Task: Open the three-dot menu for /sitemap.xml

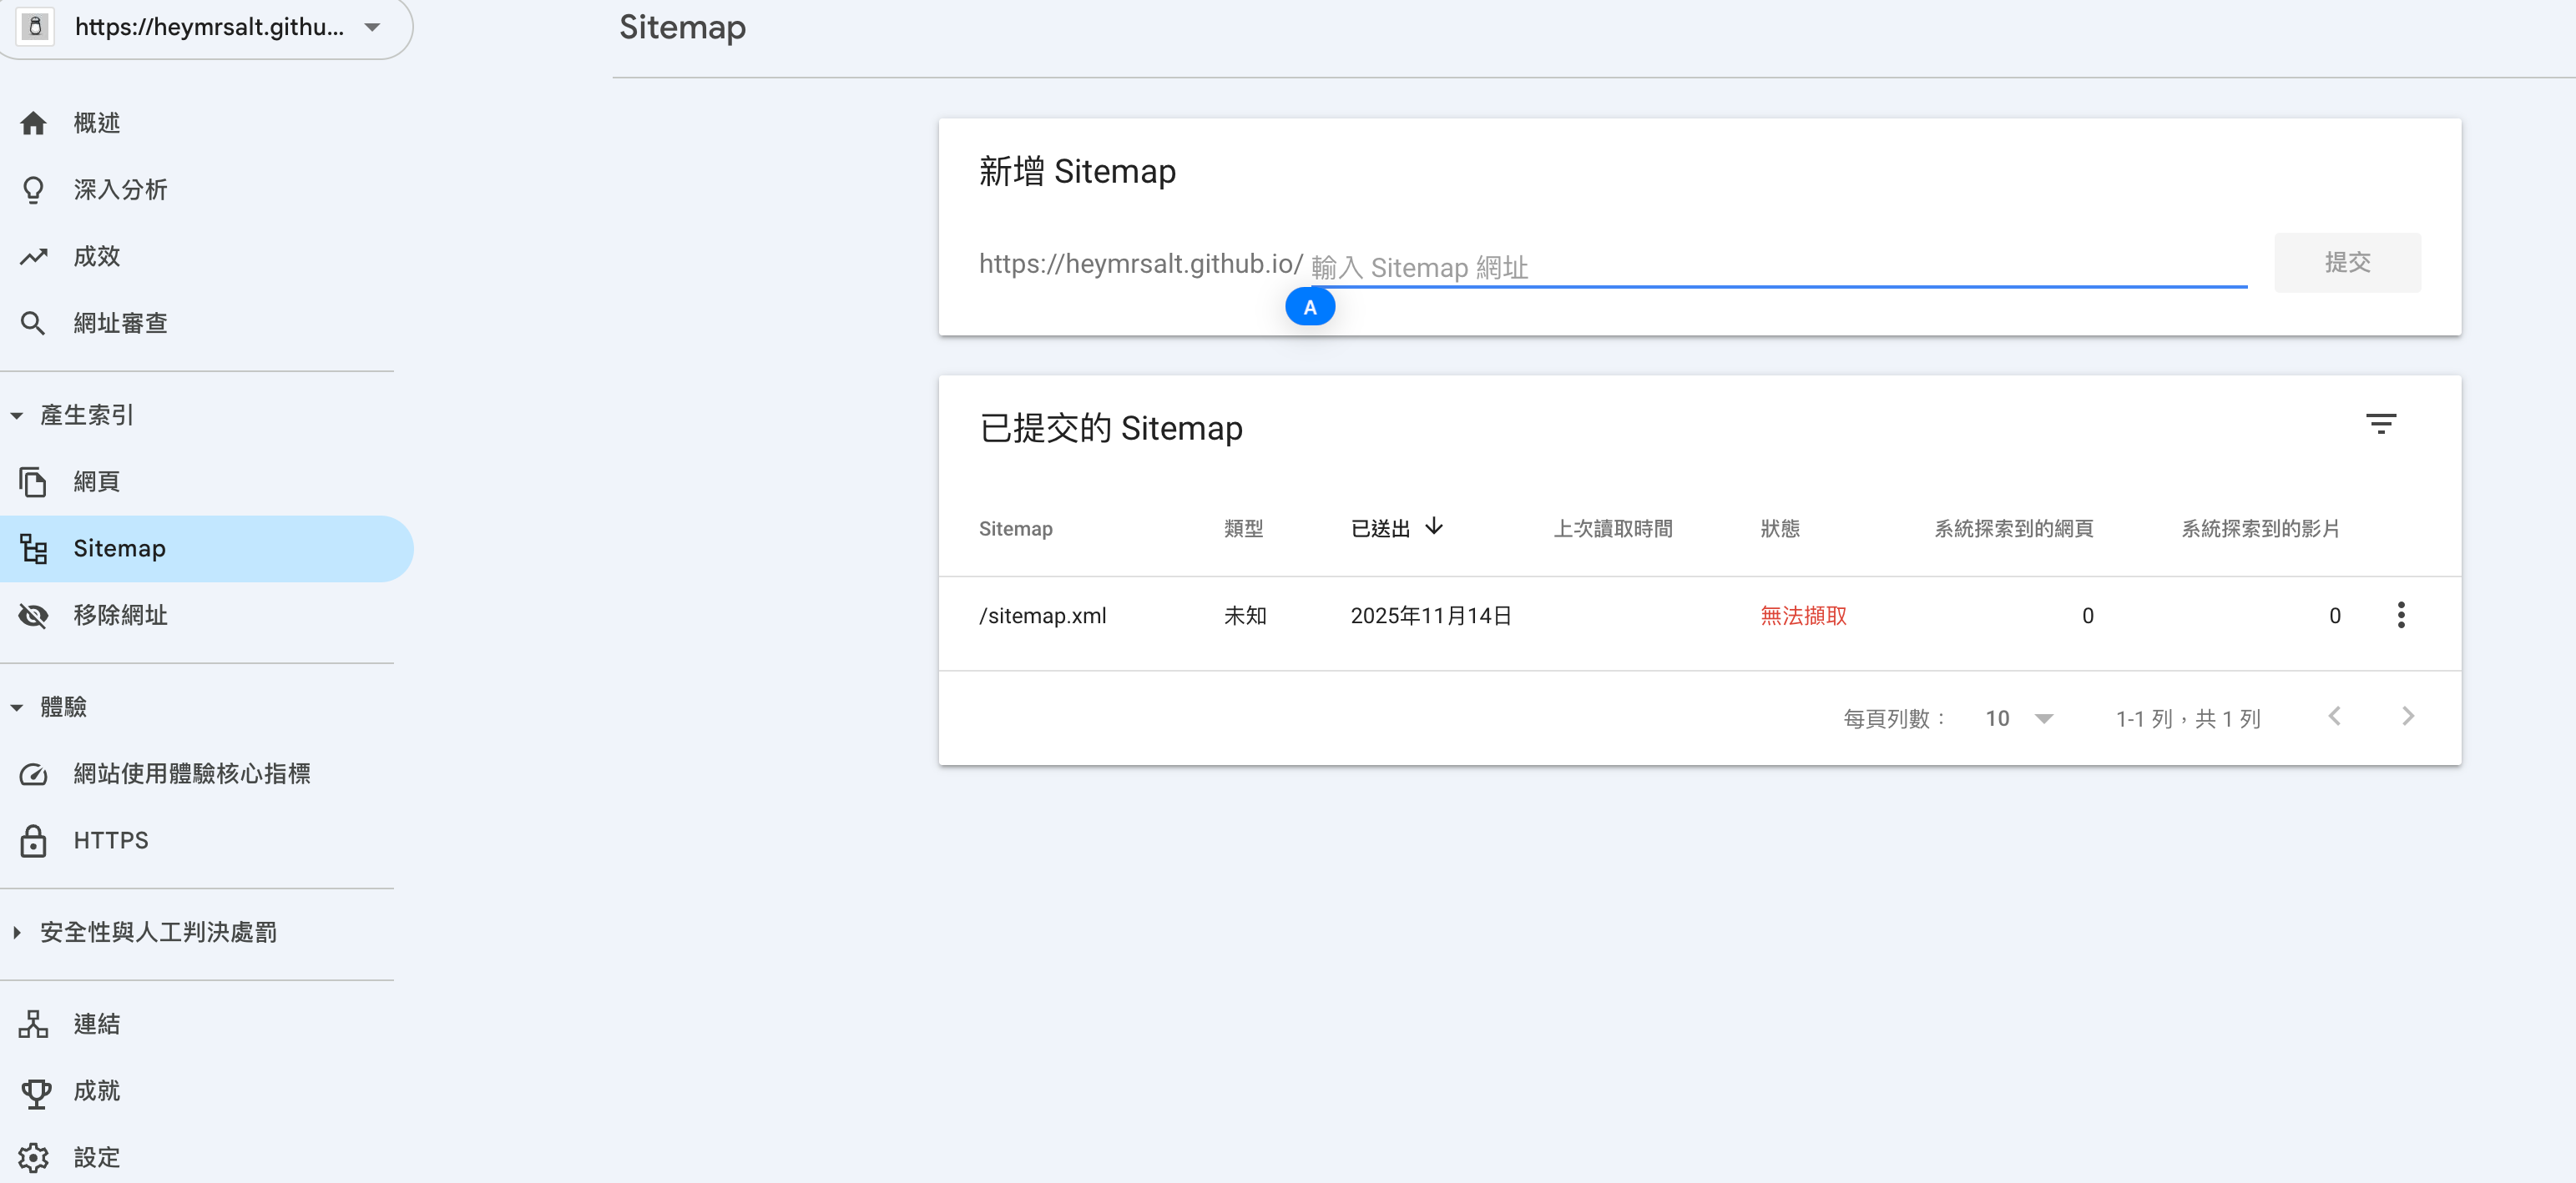Action: pyautogui.click(x=2402, y=616)
